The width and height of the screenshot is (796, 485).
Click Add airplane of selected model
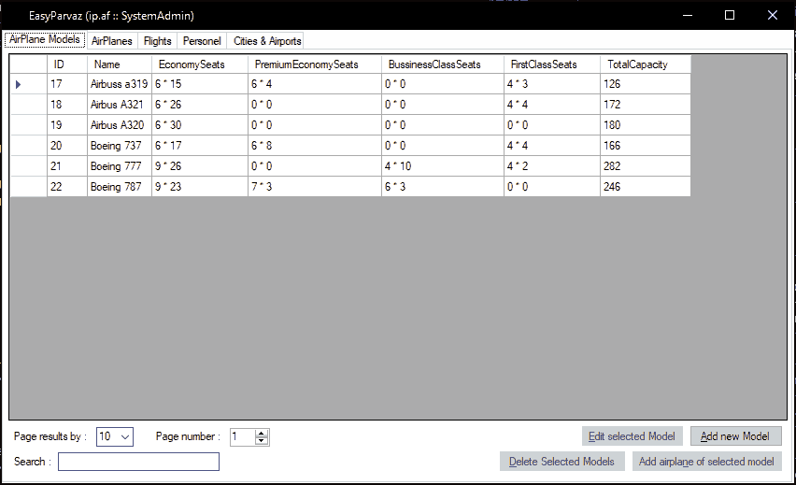pyautogui.click(x=706, y=462)
